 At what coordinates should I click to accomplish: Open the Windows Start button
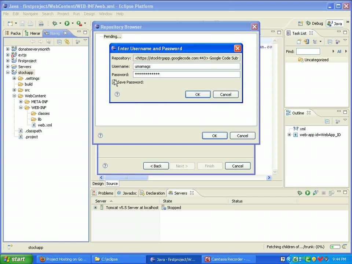(x=16, y=259)
